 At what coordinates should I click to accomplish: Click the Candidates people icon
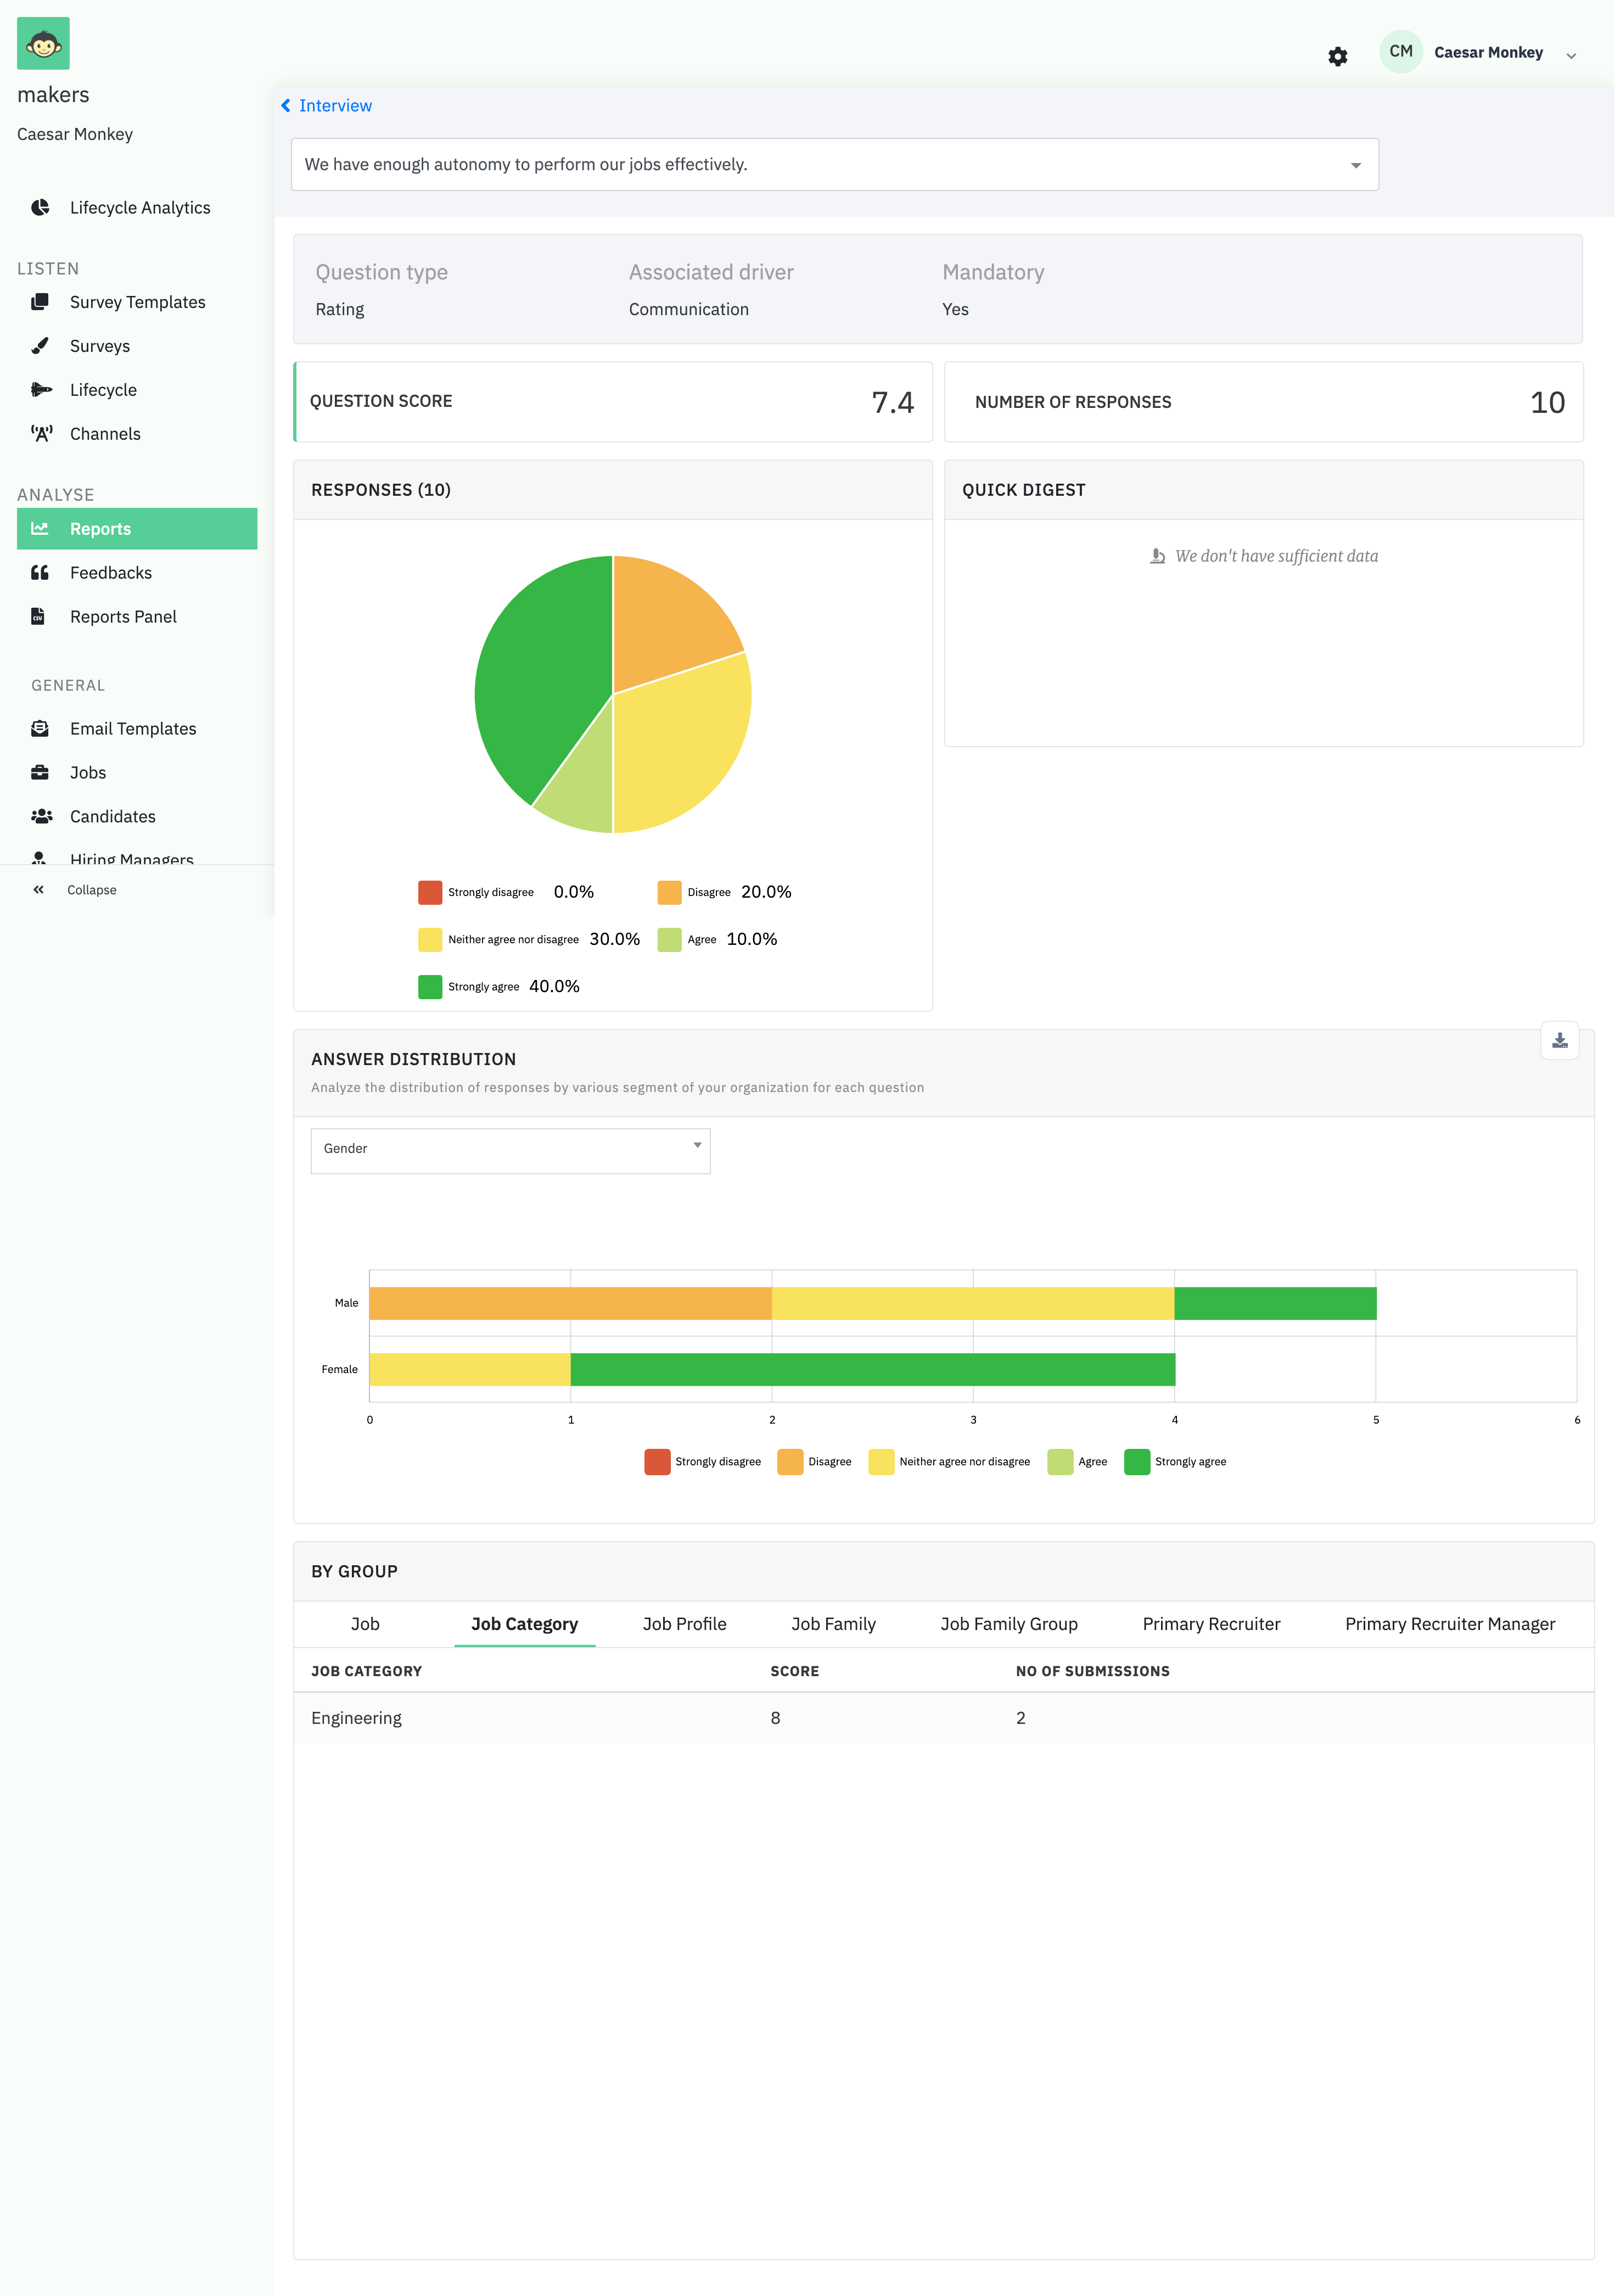click(x=41, y=816)
